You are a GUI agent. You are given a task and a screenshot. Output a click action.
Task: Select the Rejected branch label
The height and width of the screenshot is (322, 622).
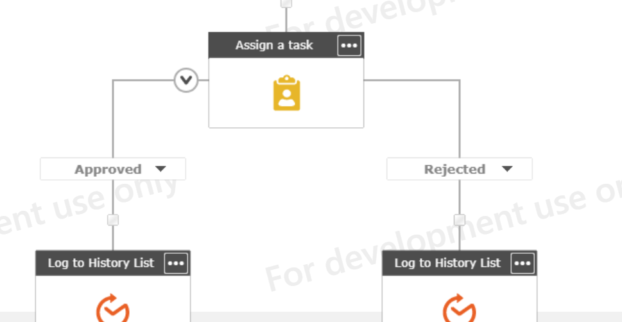[454, 170]
